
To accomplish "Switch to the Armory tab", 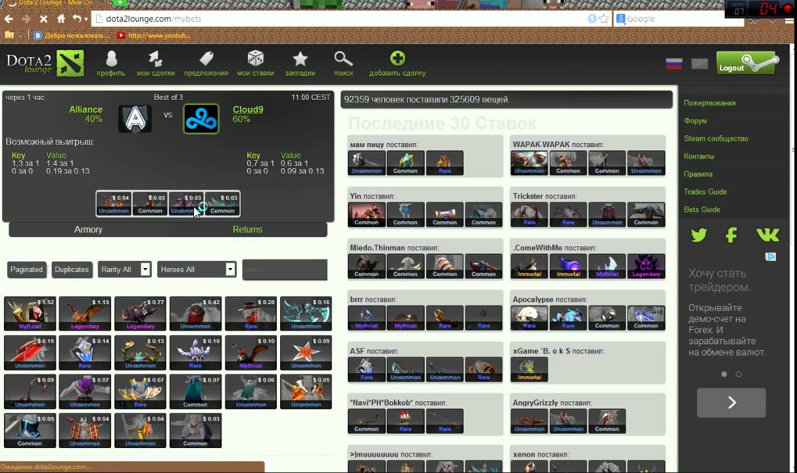I will (x=88, y=229).
